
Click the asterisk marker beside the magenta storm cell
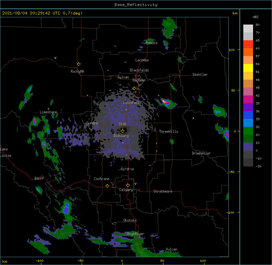(158, 96)
